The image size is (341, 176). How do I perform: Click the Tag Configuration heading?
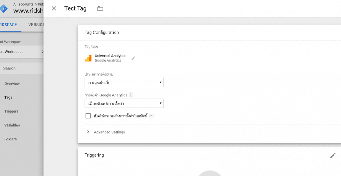tap(102, 32)
